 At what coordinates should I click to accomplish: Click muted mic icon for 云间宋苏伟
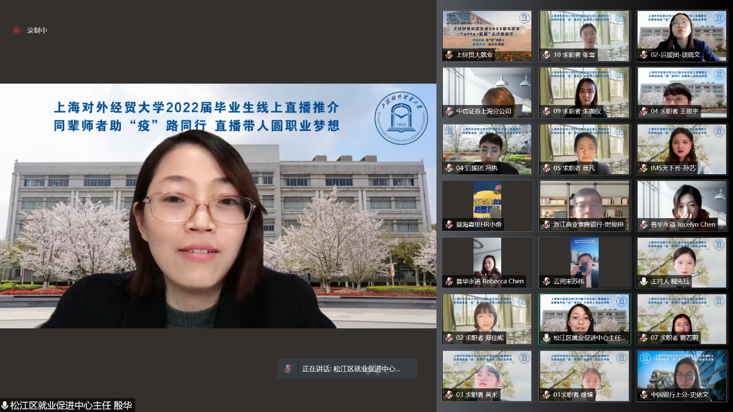(x=546, y=282)
